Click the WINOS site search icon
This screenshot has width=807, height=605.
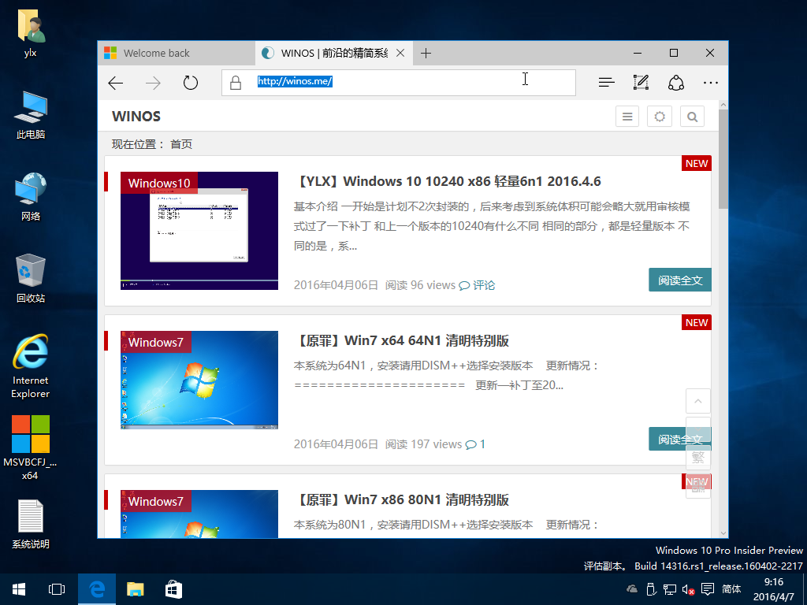click(x=692, y=117)
